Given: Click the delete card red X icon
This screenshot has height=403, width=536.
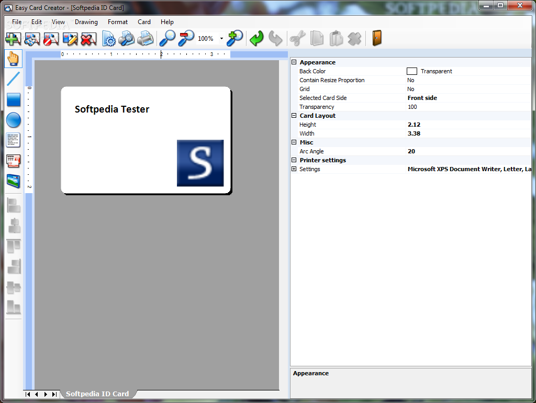Looking at the screenshot, I should [88, 39].
